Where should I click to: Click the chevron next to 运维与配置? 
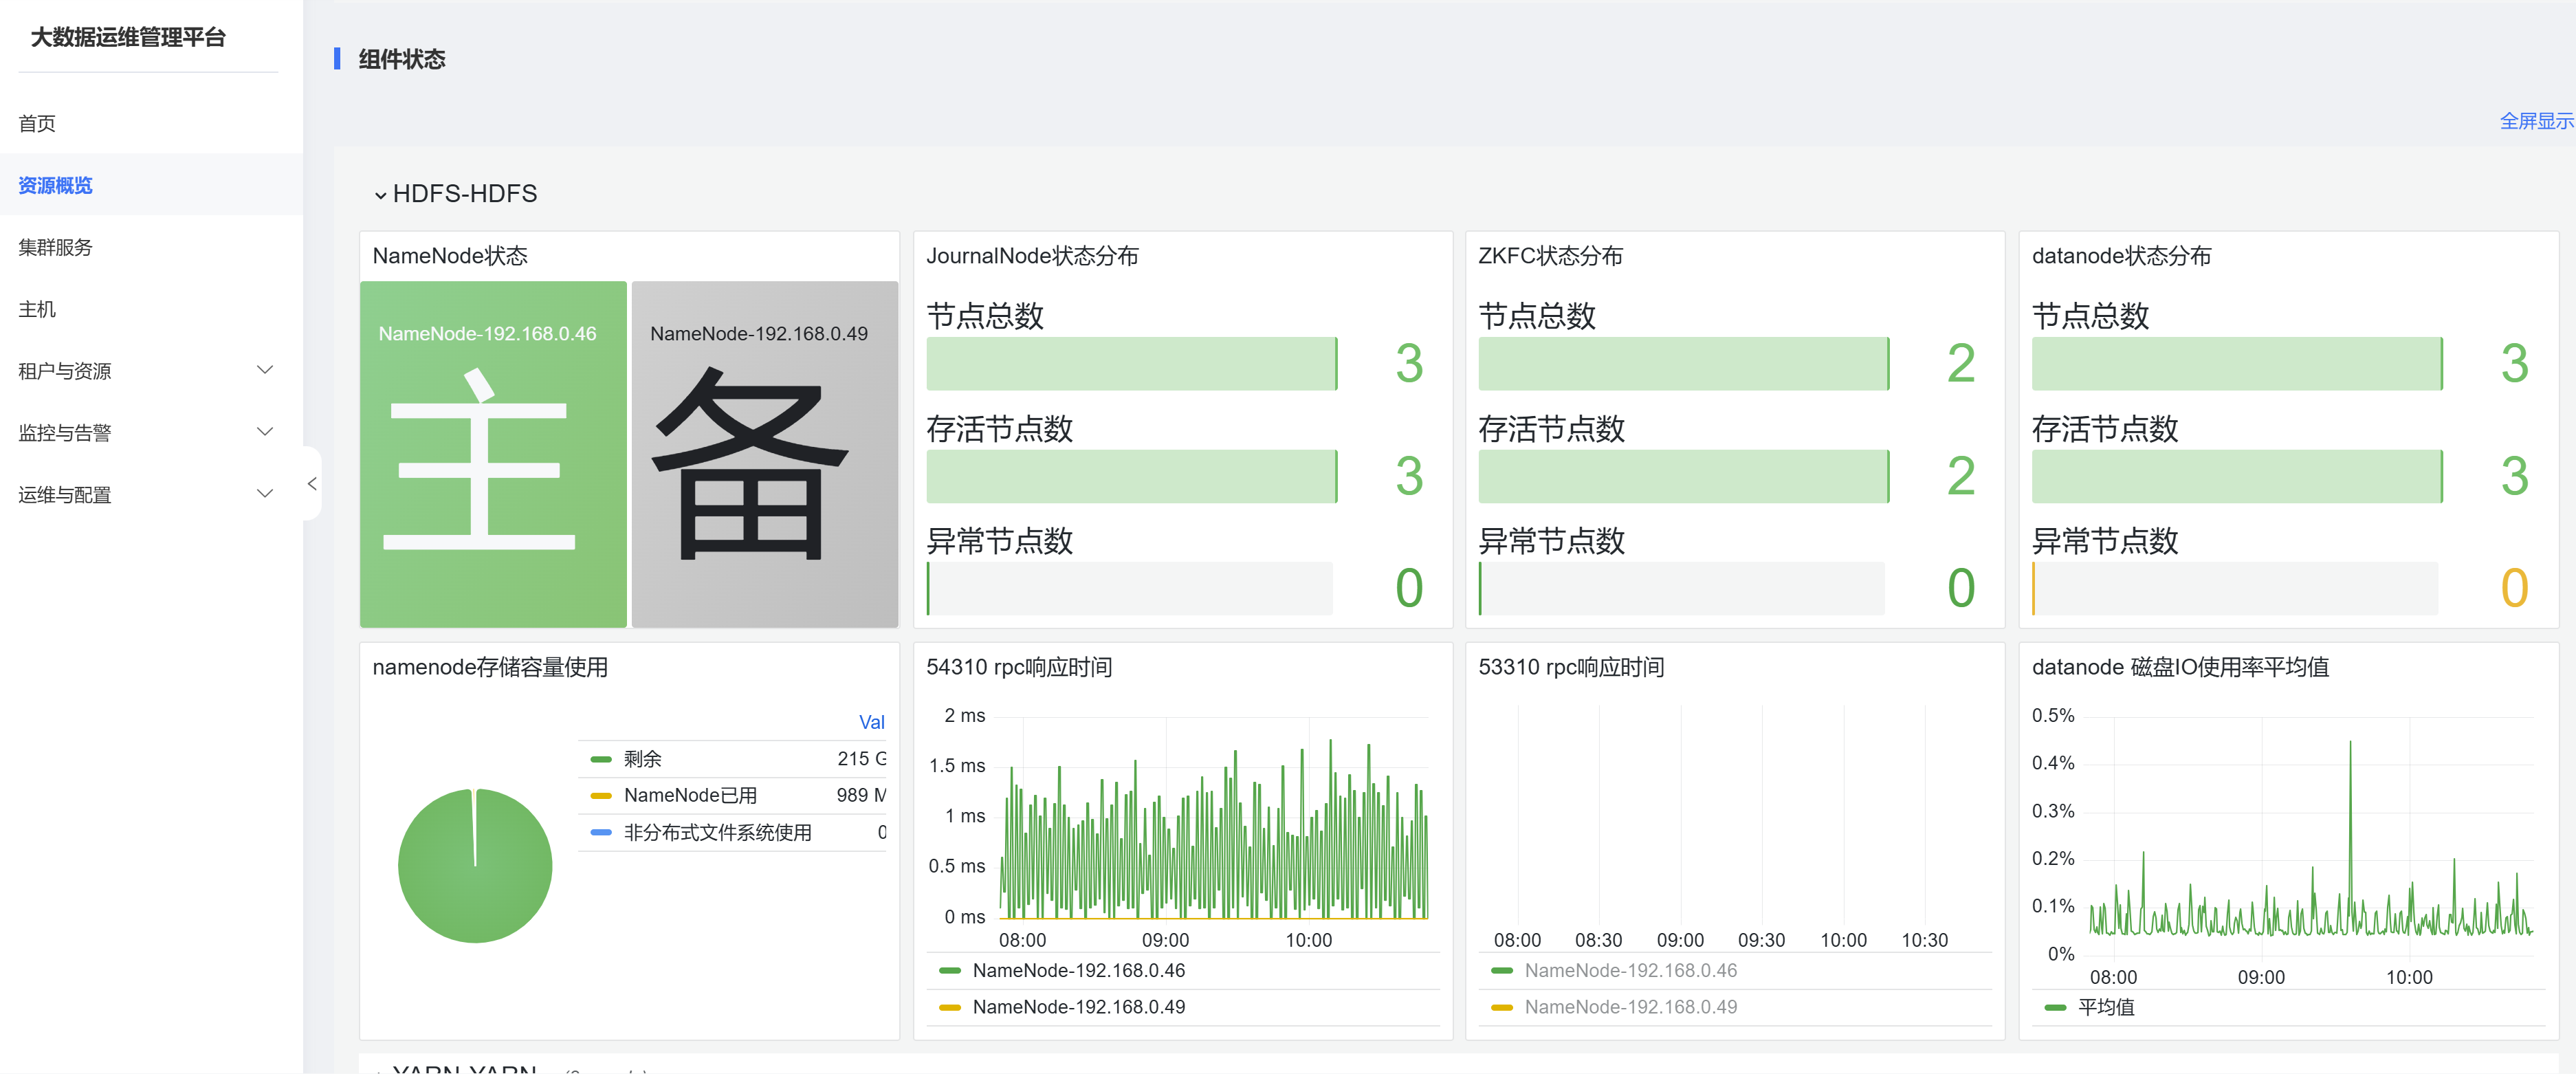tap(265, 494)
